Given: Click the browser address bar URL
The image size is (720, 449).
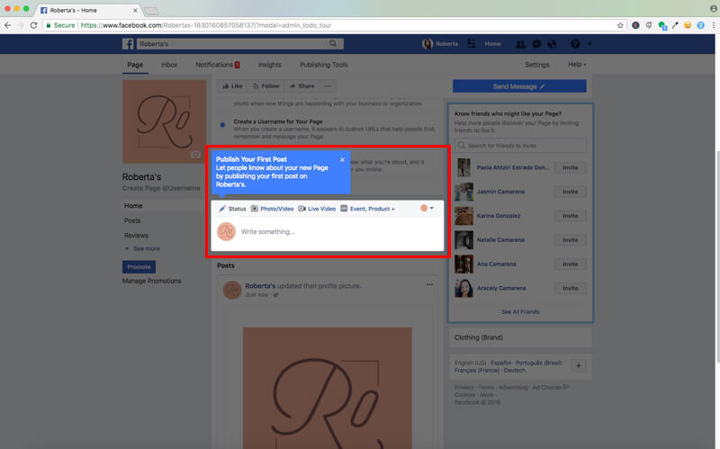Looking at the screenshot, I should pyautogui.click(x=206, y=25).
